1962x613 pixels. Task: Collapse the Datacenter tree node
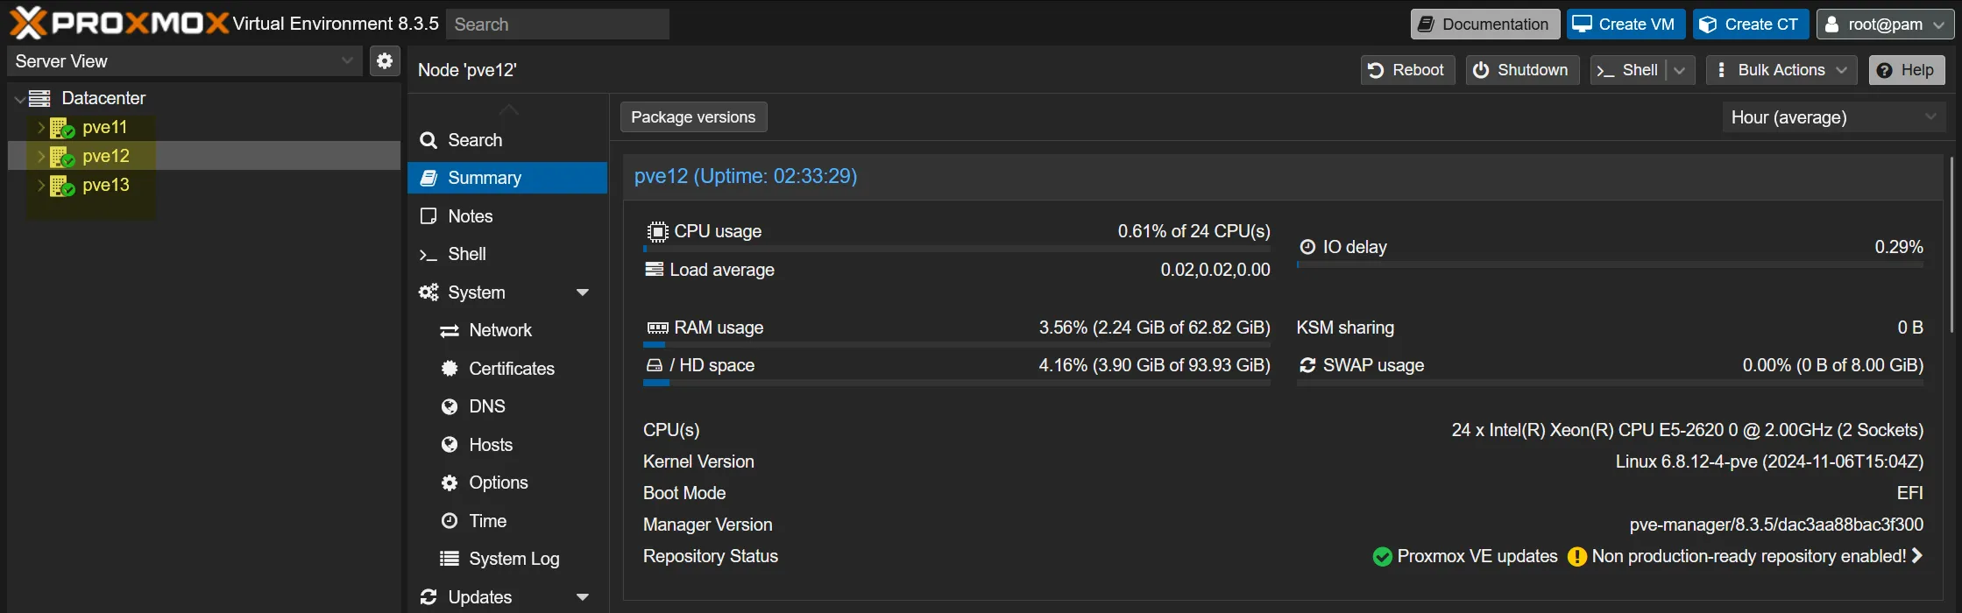pos(19,99)
